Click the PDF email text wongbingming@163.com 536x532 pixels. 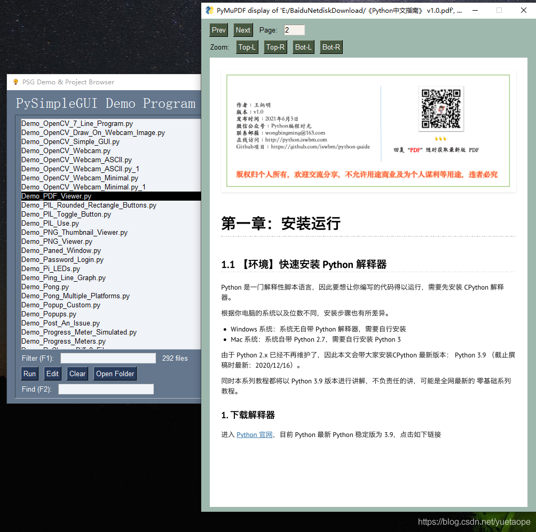click(x=295, y=132)
